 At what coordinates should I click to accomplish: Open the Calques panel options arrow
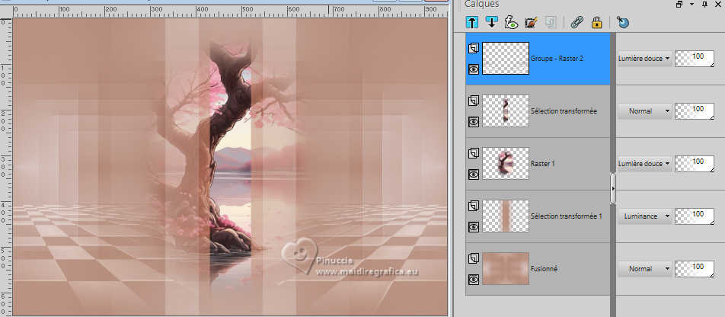point(691,4)
